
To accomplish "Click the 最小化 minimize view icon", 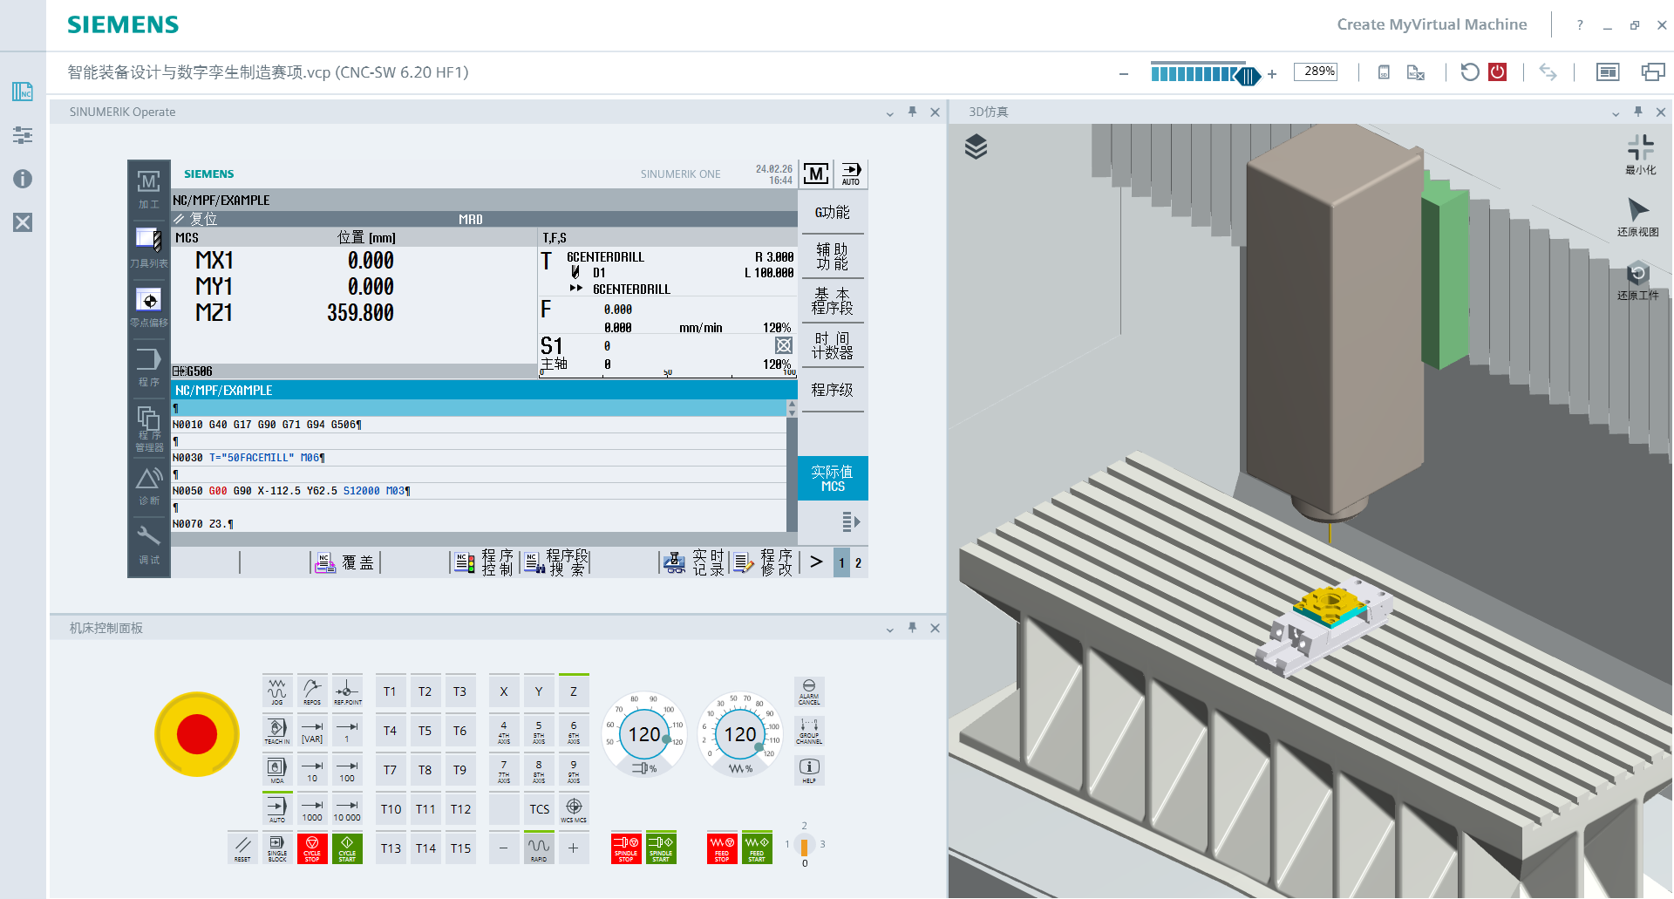I will tap(1640, 154).
